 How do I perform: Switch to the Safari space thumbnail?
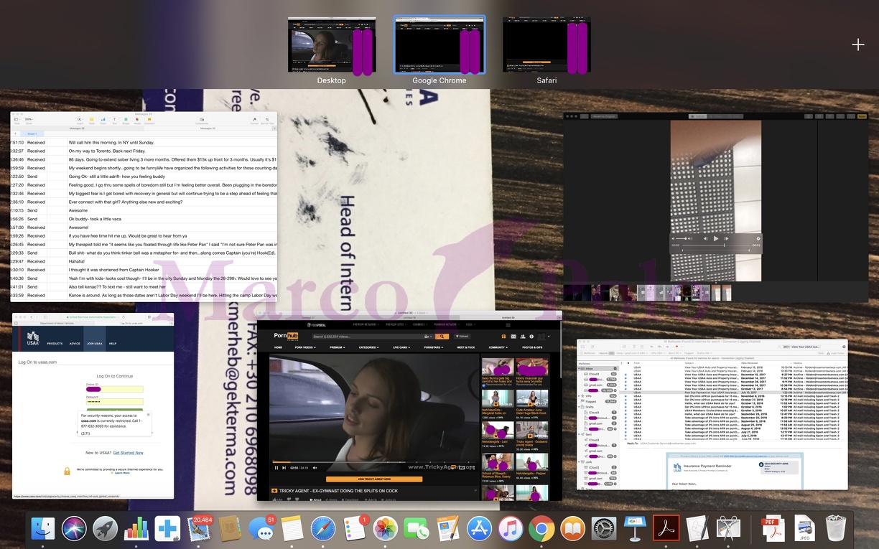(x=547, y=45)
